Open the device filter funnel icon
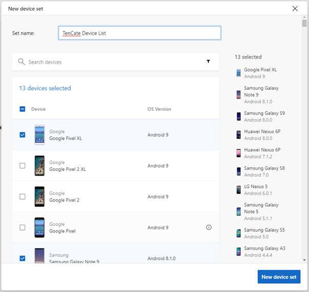The width and height of the screenshot is (309, 292). pyautogui.click(x=208, y=61)
